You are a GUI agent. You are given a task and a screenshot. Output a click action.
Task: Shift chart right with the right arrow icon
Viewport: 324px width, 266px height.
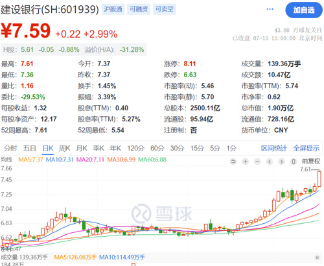[281, 162]
